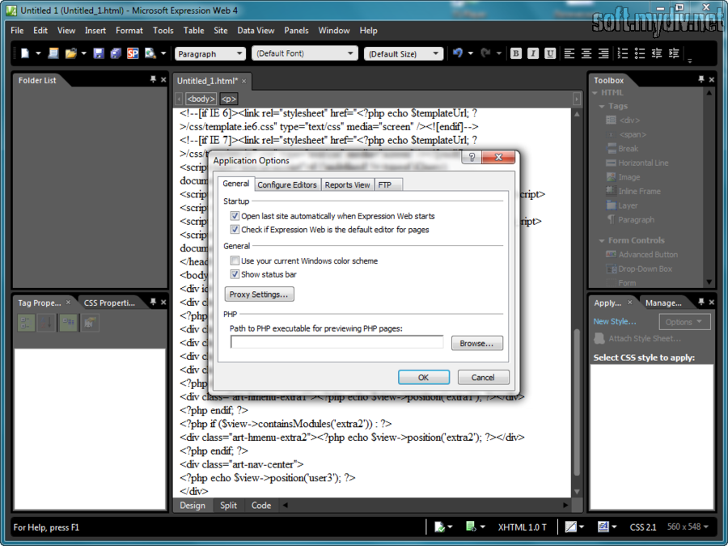Toggle the 'Show status bar' checkbox
Viewport: 728px width, 546px height.
[235, 275]
